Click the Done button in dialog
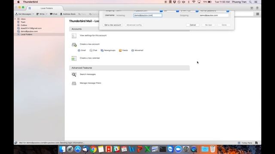This screenshot has height=154, width=275. [x=224, y=25]
